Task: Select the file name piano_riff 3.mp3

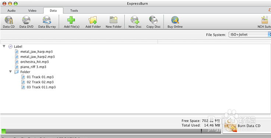Action: click(x=33, y=67)
